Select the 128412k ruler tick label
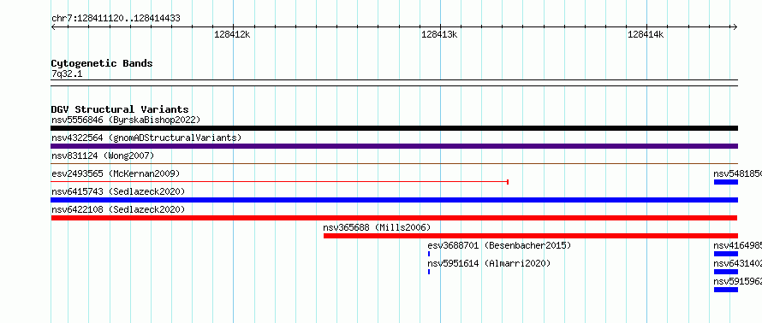762x323 pixels. [232, 34]
